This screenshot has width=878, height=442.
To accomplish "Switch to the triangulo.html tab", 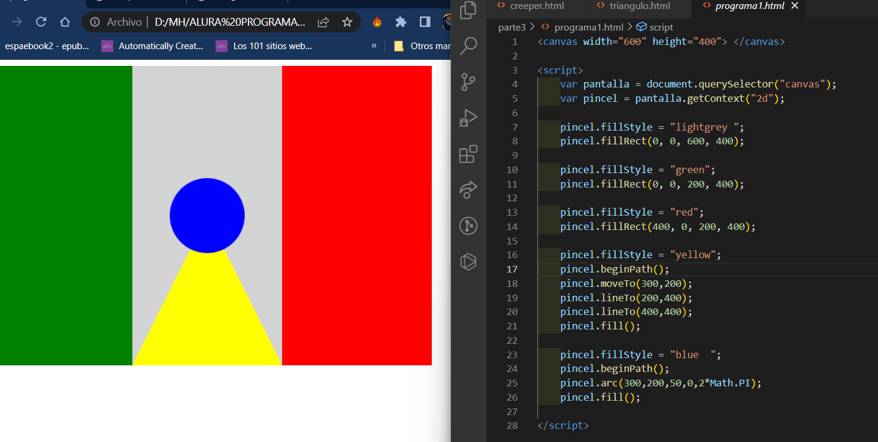I will [x=640, y=6].
